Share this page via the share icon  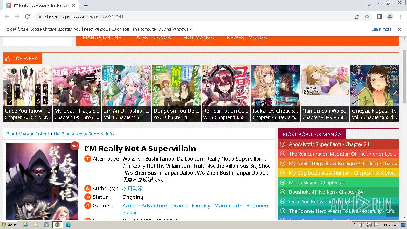(x=357, y=17)
